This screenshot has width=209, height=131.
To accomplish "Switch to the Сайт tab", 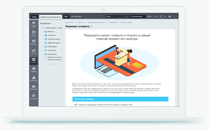I will pyautogui.click(x=34, y=17).
